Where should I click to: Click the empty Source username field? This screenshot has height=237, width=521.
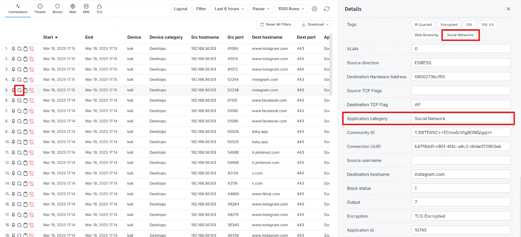pyautogui.click(x=461, y=160)
